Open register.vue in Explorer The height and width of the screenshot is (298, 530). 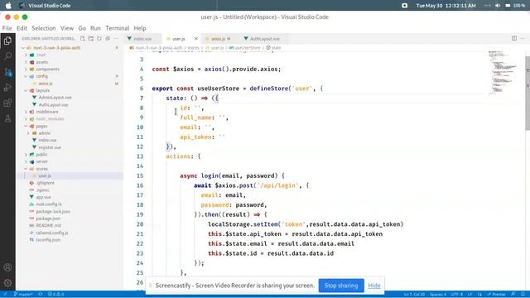(x=50, y=147)
